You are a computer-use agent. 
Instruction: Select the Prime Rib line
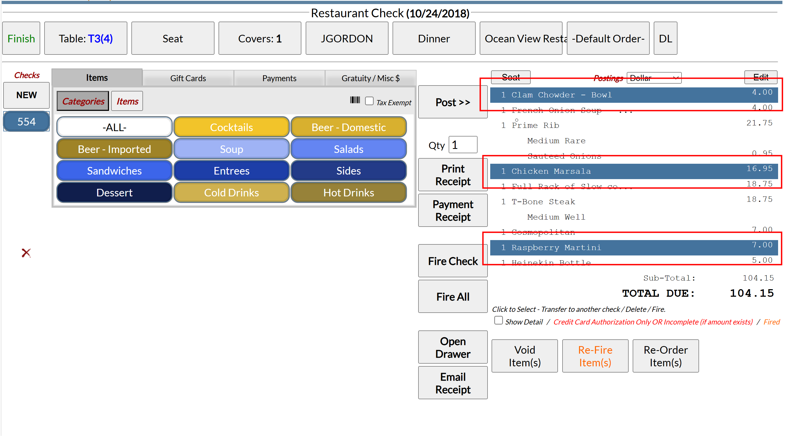[x=634, y=125]
